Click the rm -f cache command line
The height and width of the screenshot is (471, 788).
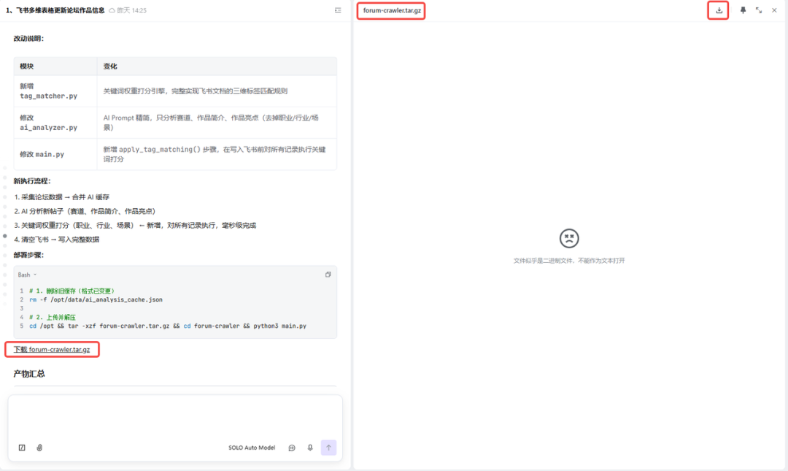click(96, 299)
